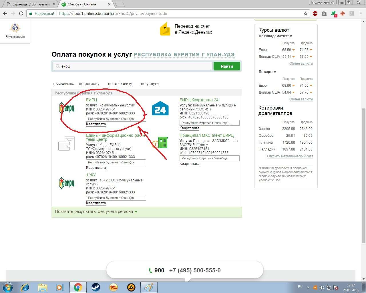Switch to Страницы / dom-service tab
The width and height of the screenshot is (366, 293).
(x=31, y=4)
